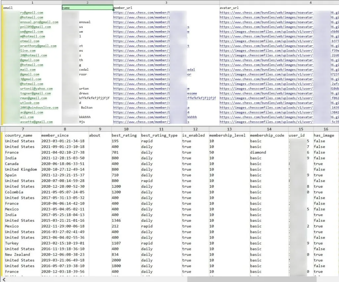The image size is (339, 282).
Task: Select the 'New Zealand' country cell
Action: tap(18, 255)
